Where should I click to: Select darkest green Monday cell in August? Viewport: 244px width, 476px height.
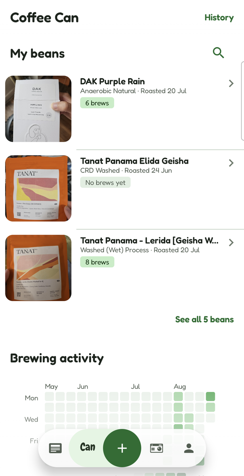(210, 396)
